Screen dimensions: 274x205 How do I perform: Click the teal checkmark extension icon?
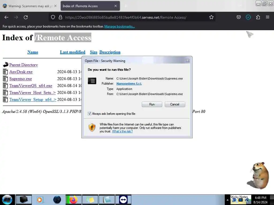click(x=248, y=17)
